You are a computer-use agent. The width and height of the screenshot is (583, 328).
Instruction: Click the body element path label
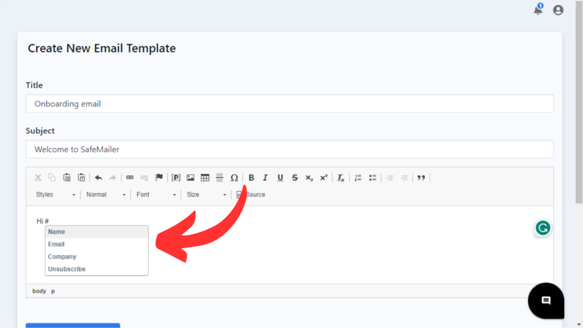(x=39, y=291)
